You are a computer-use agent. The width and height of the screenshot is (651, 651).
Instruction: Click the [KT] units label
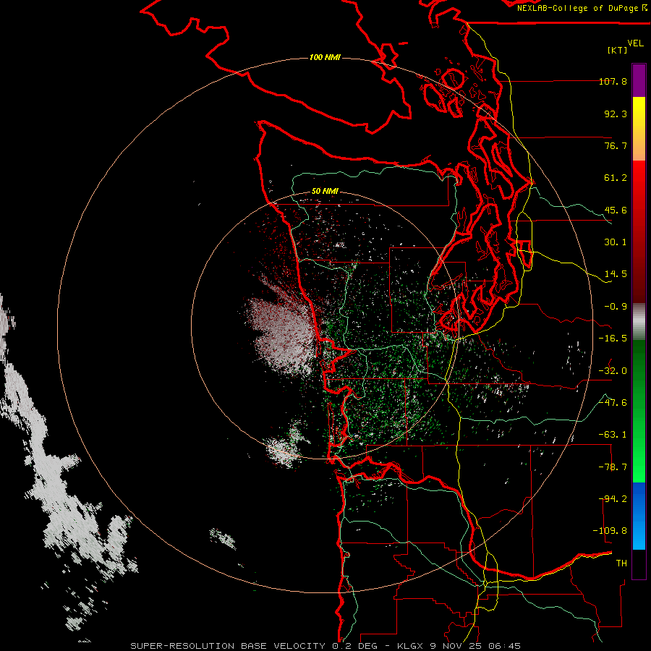[x=618, y=50]
